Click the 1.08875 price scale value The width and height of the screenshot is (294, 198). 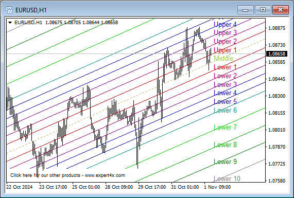pyautogui.click(x=276, y=28)
